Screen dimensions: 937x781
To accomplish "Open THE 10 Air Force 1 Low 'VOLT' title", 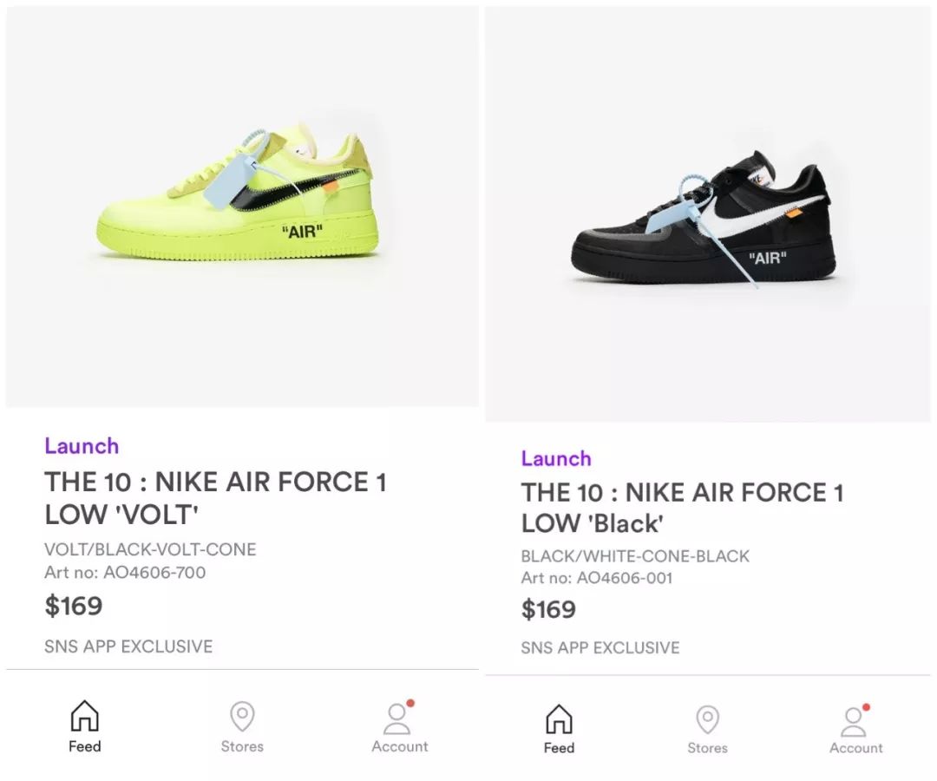I will pos(216,498).
